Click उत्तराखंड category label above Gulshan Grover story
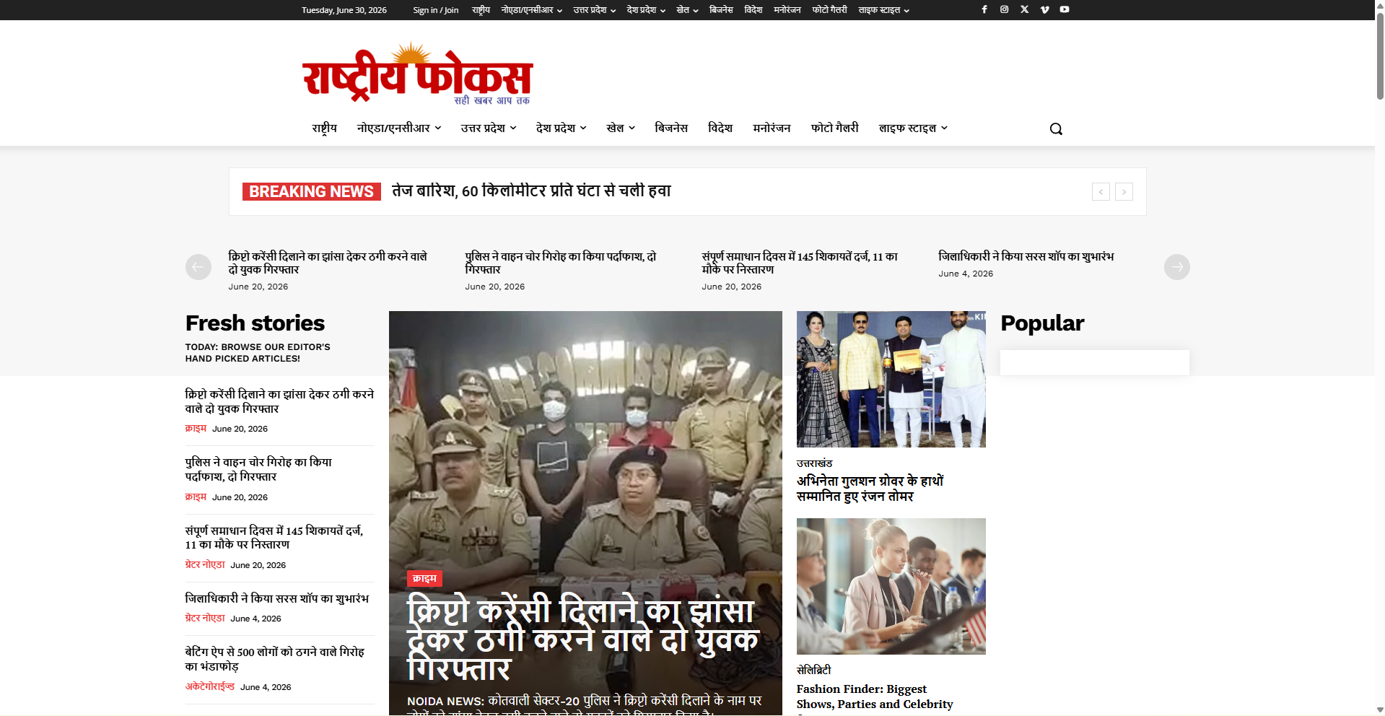Viewport: 1385px width, 716px height. [x=814, y=463]
